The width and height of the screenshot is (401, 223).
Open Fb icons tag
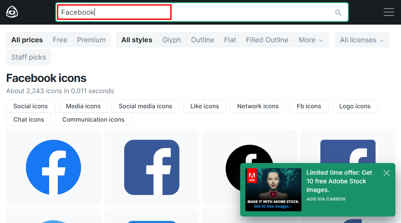[x=309, y=106]
